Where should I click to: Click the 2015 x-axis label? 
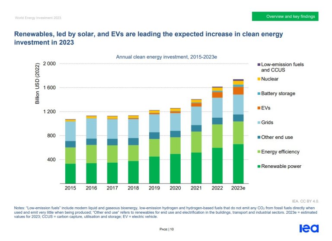[x=70, y=188]
